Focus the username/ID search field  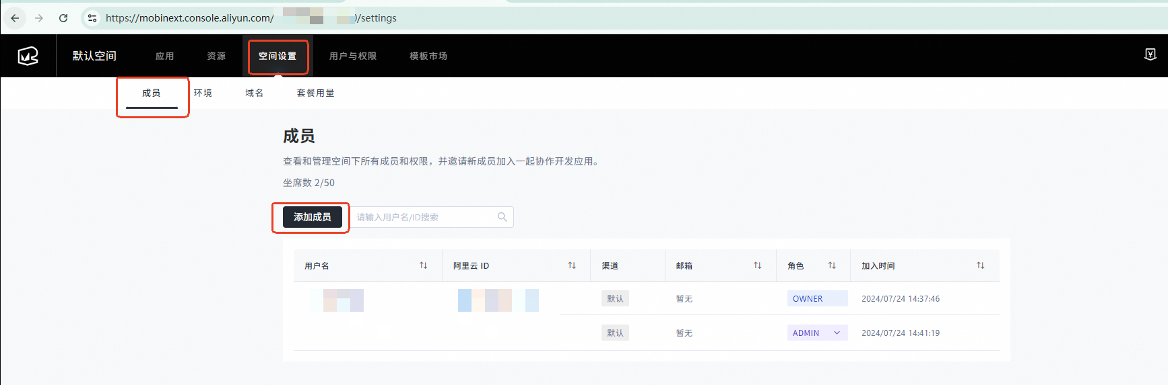tap(432, 217)
